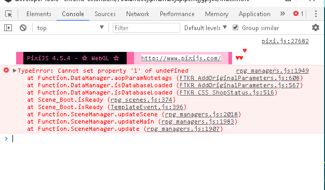This screenshot has height=190, width=325.
Task: Show the console sidebar panel icon
Action: pos(8,28)
